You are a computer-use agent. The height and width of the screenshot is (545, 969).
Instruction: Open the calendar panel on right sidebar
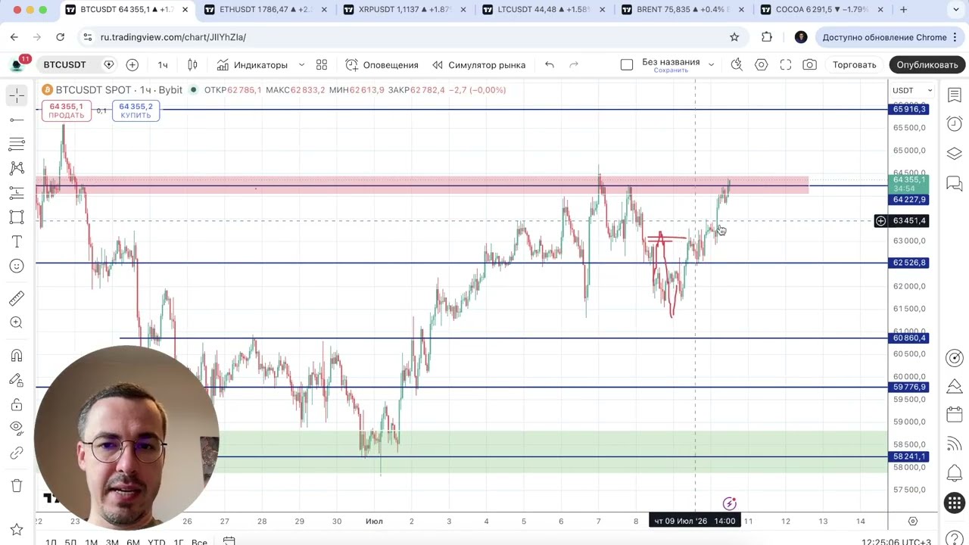(955, 415)
